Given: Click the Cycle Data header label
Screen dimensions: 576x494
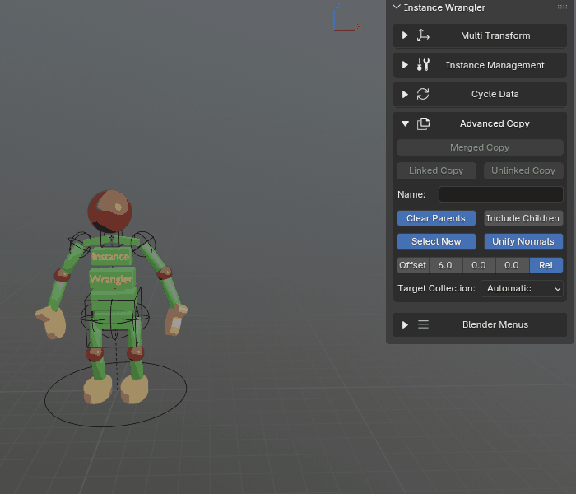Looking at the screenshot, I should (x=495, y=94).
